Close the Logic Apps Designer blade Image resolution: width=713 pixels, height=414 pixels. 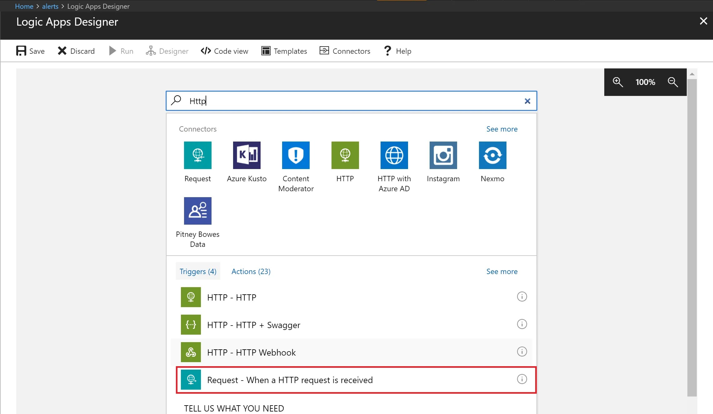pyautogui.click(x=703, y=21)
